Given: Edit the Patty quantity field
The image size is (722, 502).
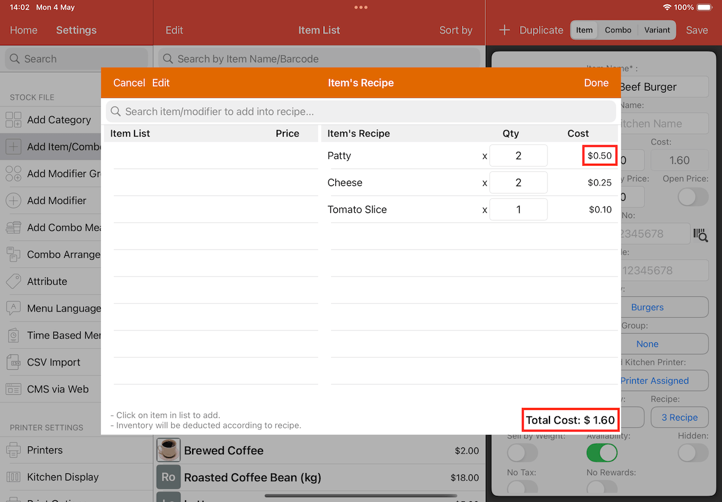Looking at the screenshot, I should pyautogui.click(x=518, y=155).
